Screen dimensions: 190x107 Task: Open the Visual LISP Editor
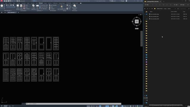44,7
